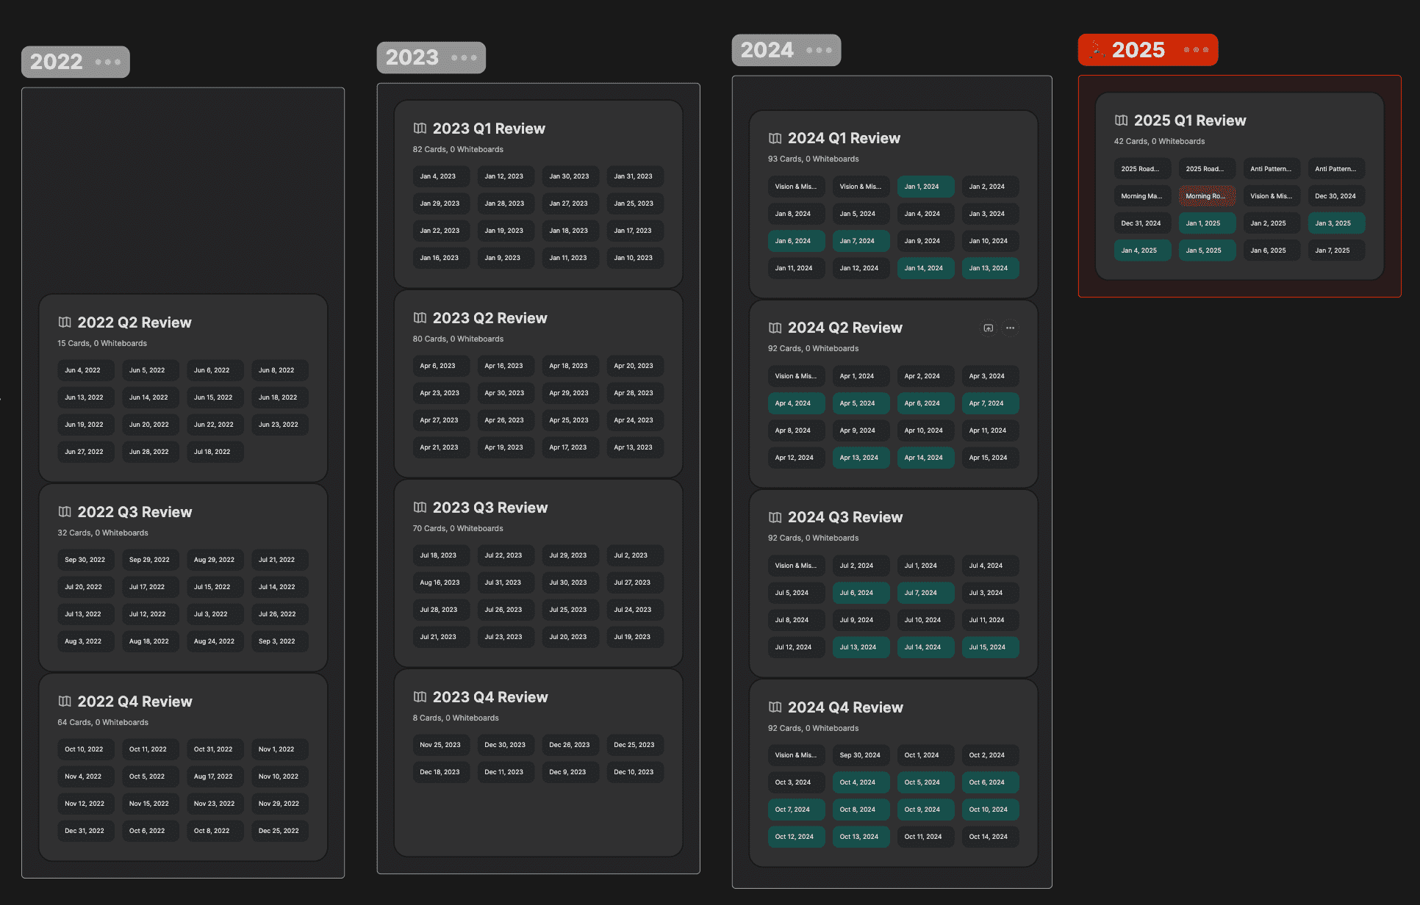This screenshot has width=1420, height=905.
Task: Click the map icon of 2023 Q4 Review
Action: click(420, 697)
